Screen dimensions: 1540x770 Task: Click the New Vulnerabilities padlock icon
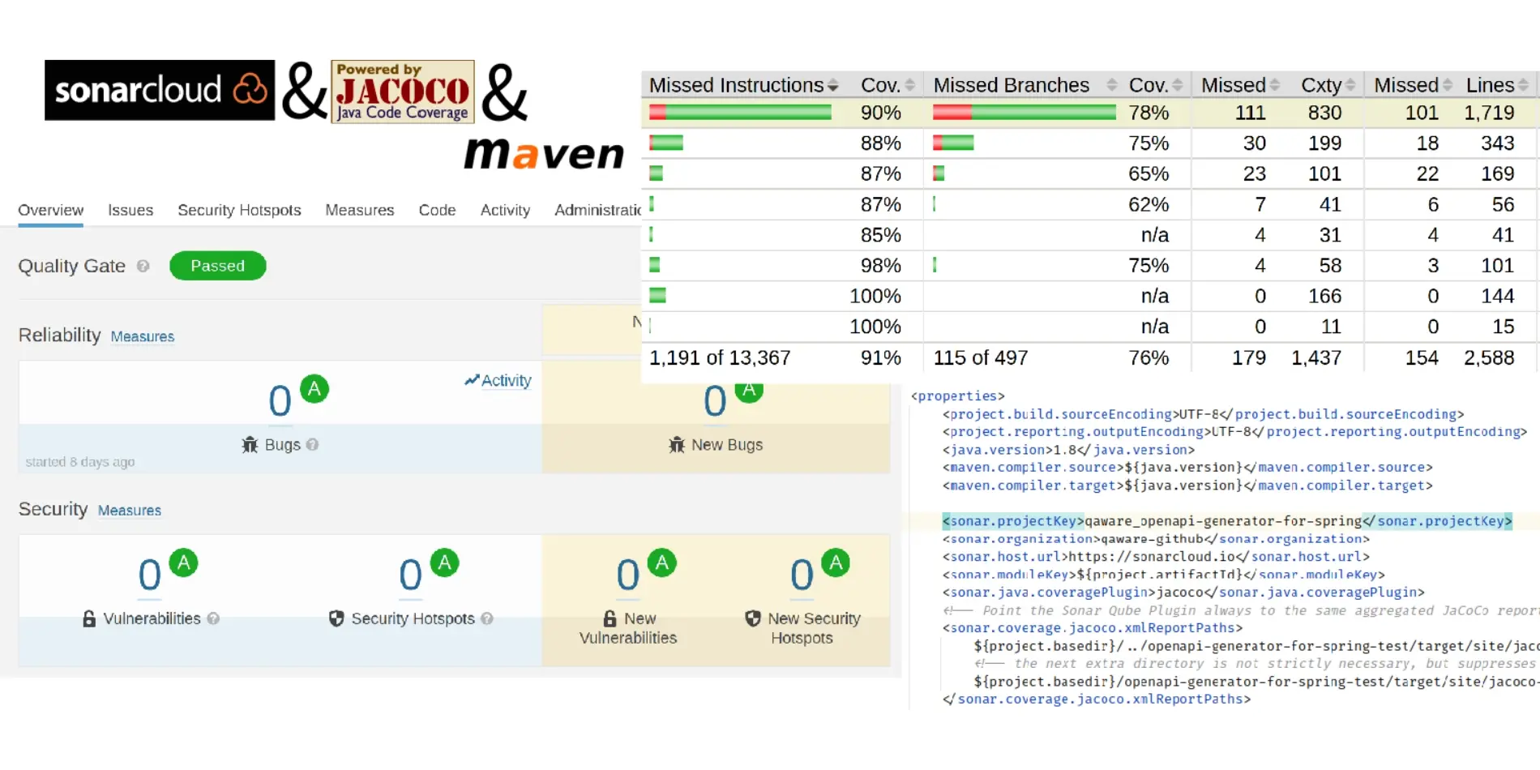pyautogui.click(x=610, y=618)
